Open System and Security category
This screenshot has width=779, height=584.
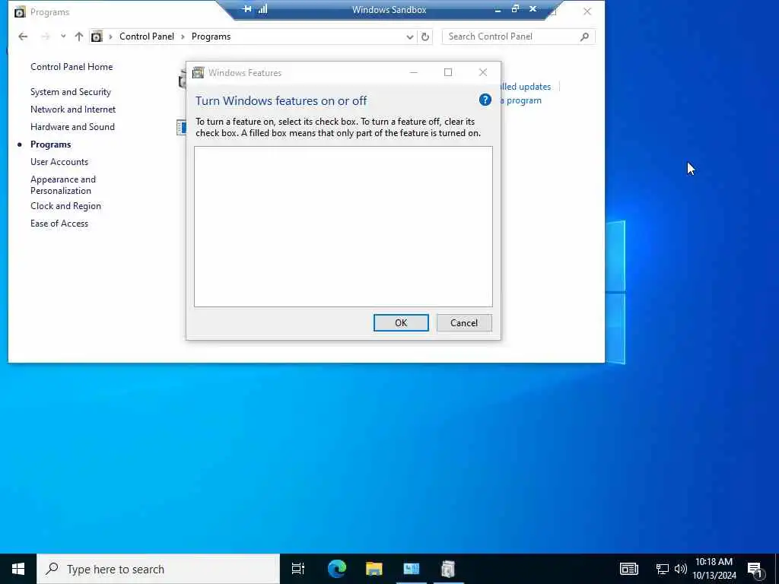pos(71,92)
